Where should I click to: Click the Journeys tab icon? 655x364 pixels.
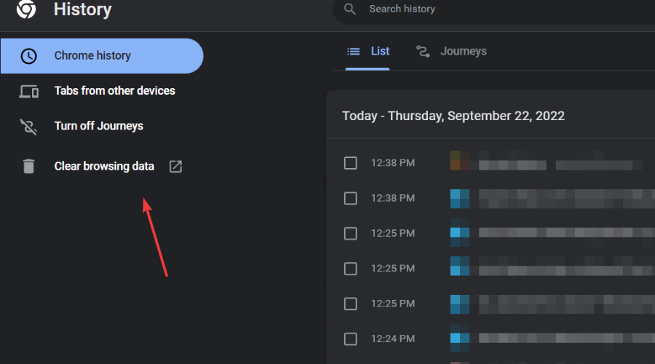pyautogui.click(x=423, y=52)
